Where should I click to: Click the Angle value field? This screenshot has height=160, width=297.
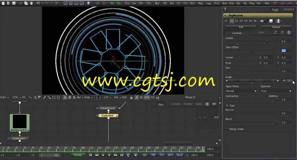(x=286, y=81)
